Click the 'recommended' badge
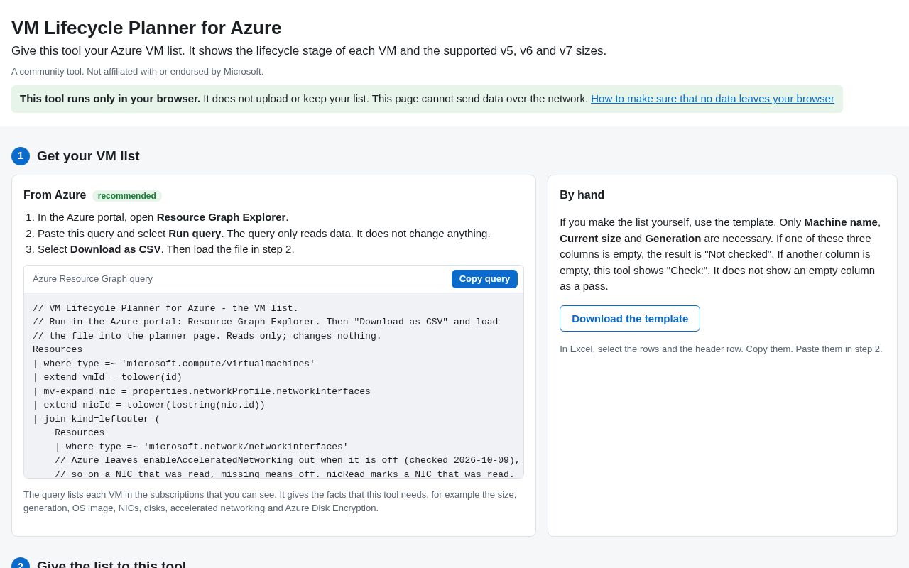Image resolution: width=909 pixels, height=568 pixels. [x=127, y=196]
